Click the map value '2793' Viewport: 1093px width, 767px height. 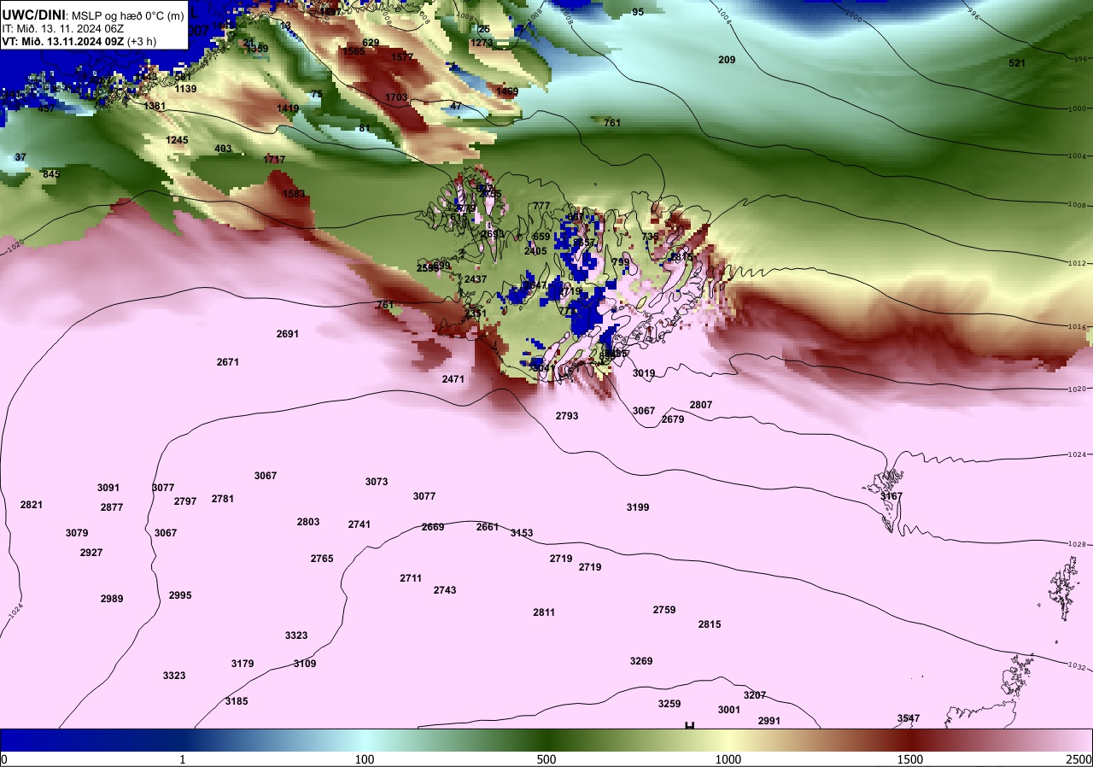[567, 416]
